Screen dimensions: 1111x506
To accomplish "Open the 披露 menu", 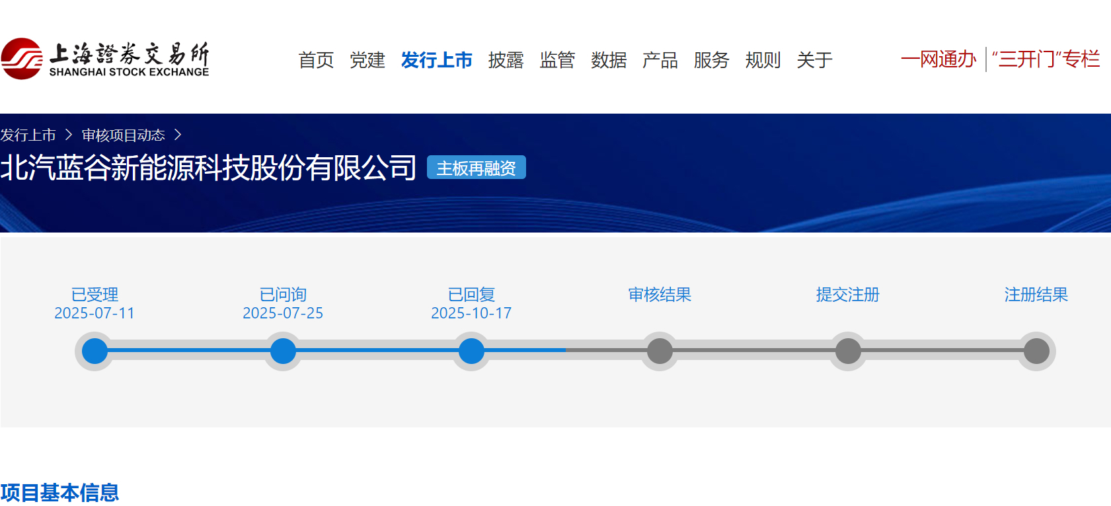I will pos(506,60).
